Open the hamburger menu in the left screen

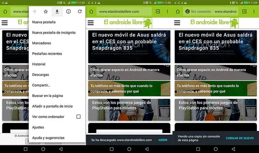(4, 22)
